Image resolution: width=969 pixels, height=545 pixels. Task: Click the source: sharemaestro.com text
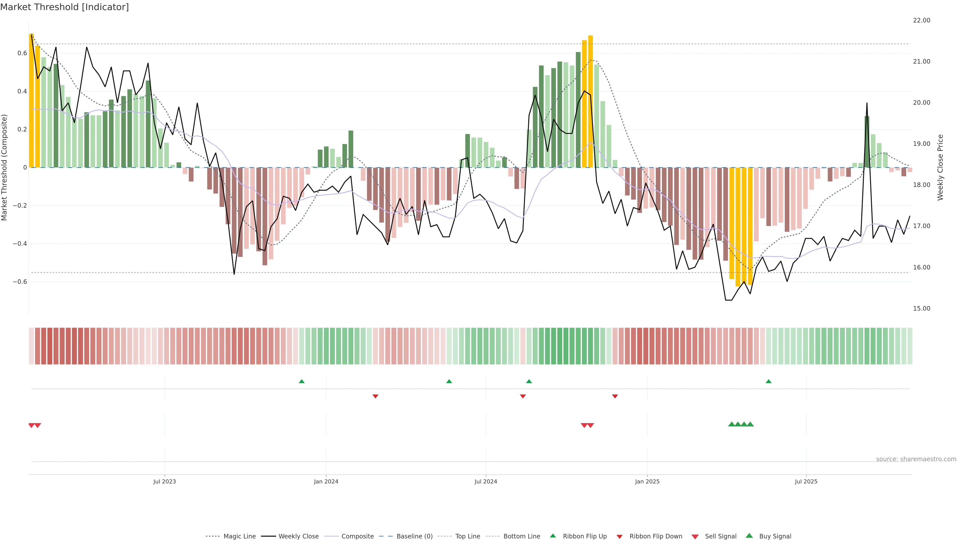pos(916,459)
